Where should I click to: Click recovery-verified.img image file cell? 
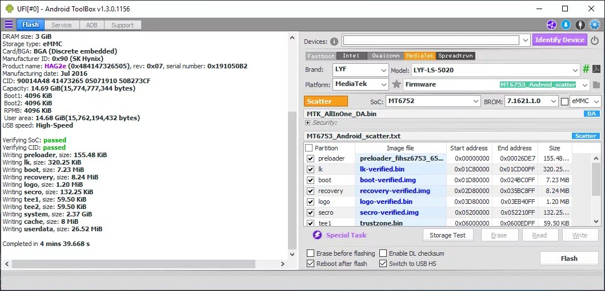click(401, 191)
